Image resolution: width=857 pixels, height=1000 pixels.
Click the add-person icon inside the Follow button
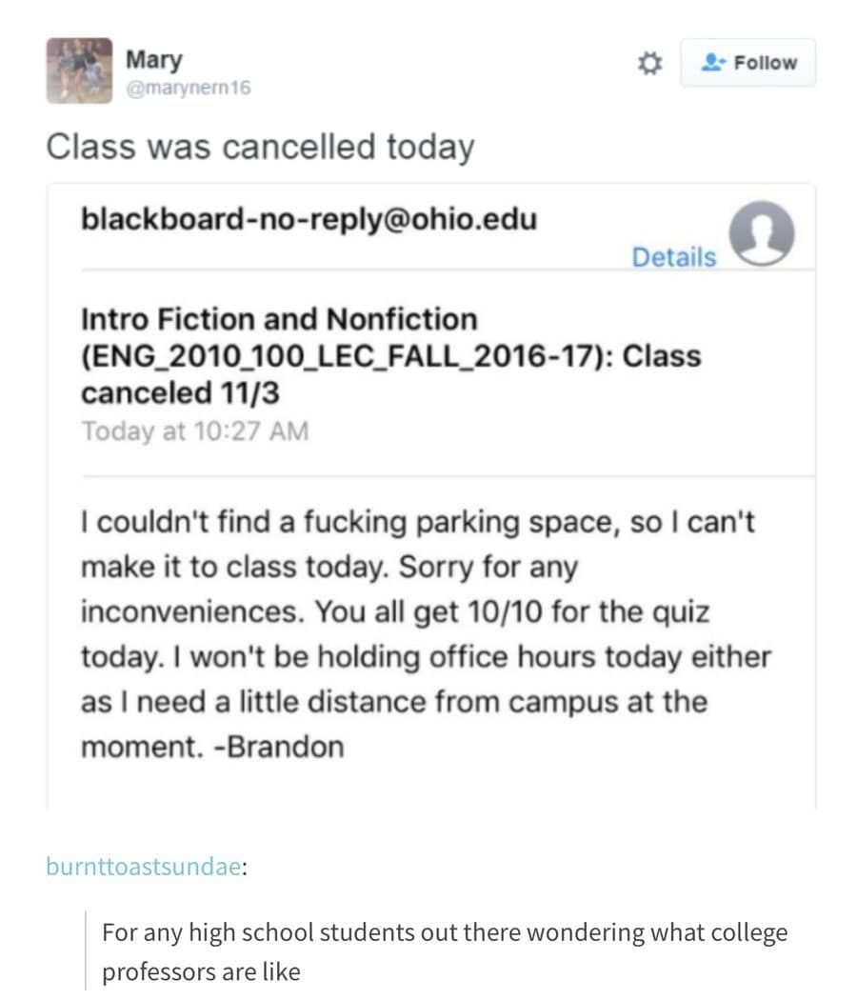[x=712, y=64]
